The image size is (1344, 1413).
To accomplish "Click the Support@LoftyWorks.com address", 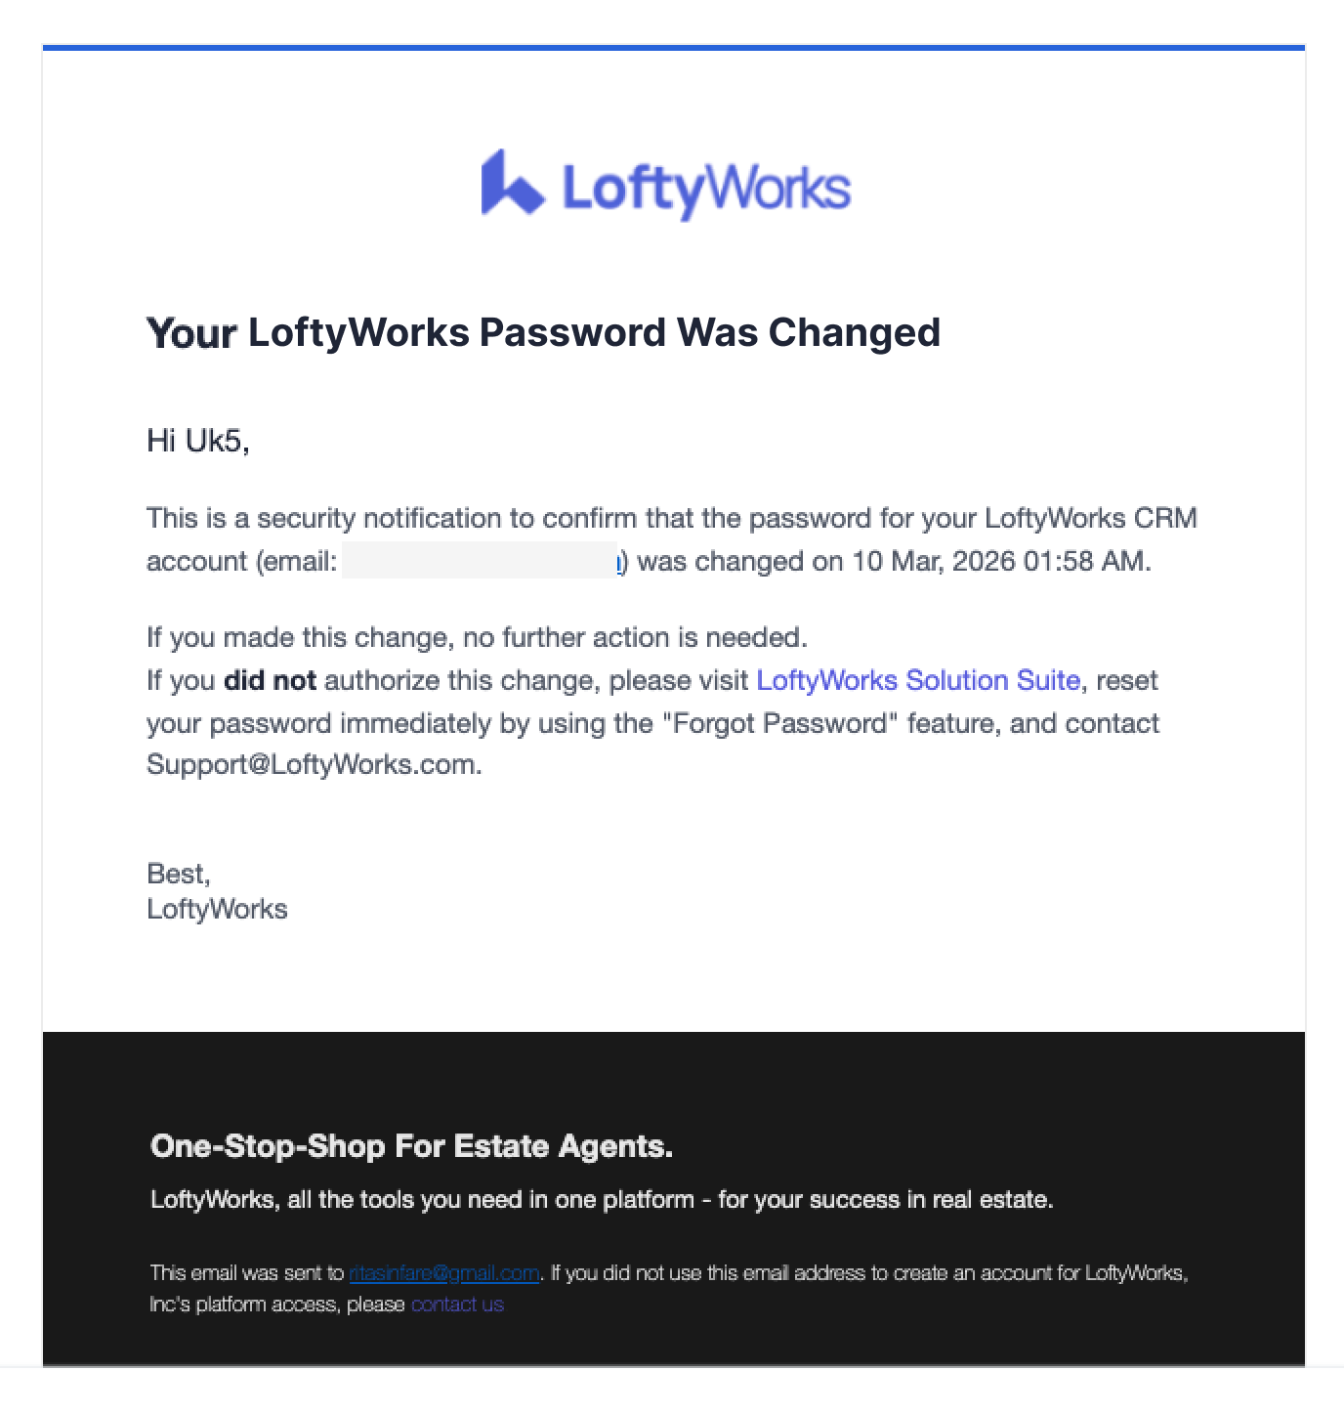I will tap(312, 764).
